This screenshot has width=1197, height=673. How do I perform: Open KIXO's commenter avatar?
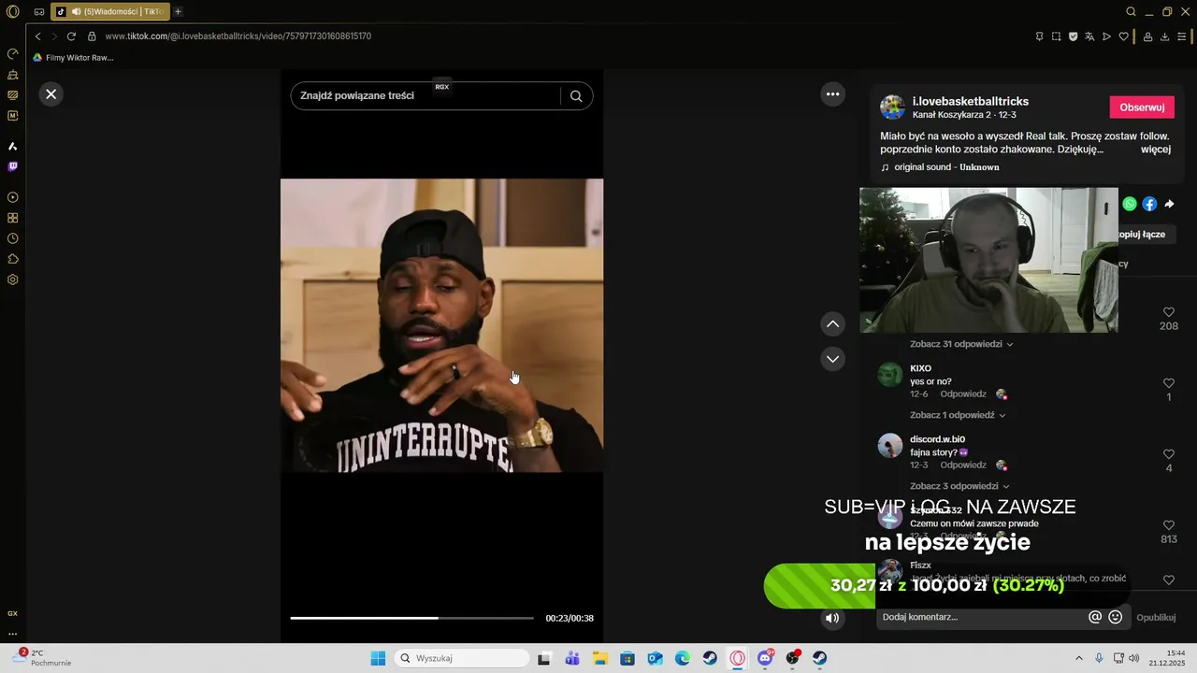click(890, 375)
